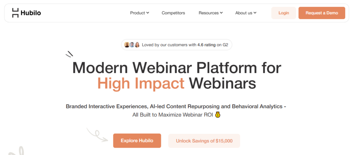
Task: Go to the Competitors page
Action: tap(173, 13)
